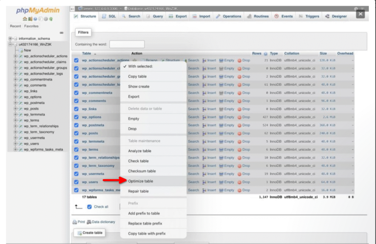Choose Analyze table from the dropdown
Screen dimensions: 376x244
pyautogui.click(x=153, y=151)
